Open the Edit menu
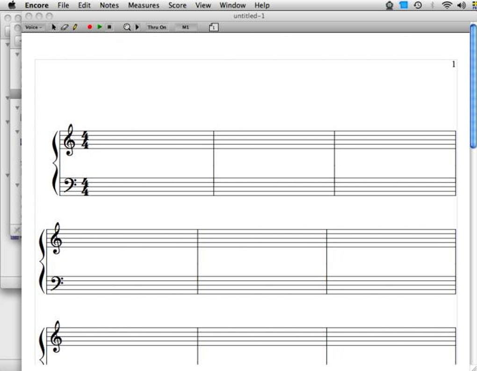The image size is (477, 371). click(x=84, y=5)
